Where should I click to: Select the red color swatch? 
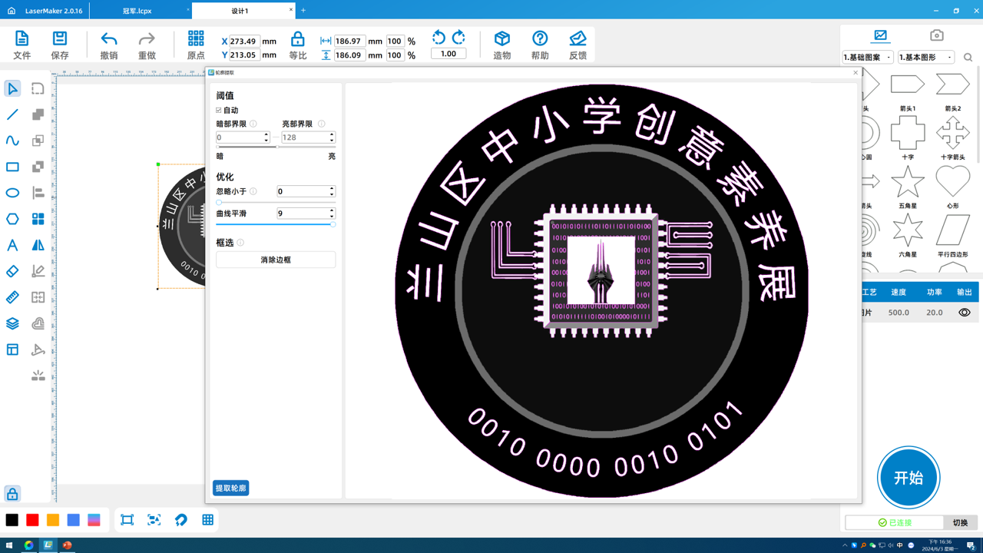coord(32,520)
